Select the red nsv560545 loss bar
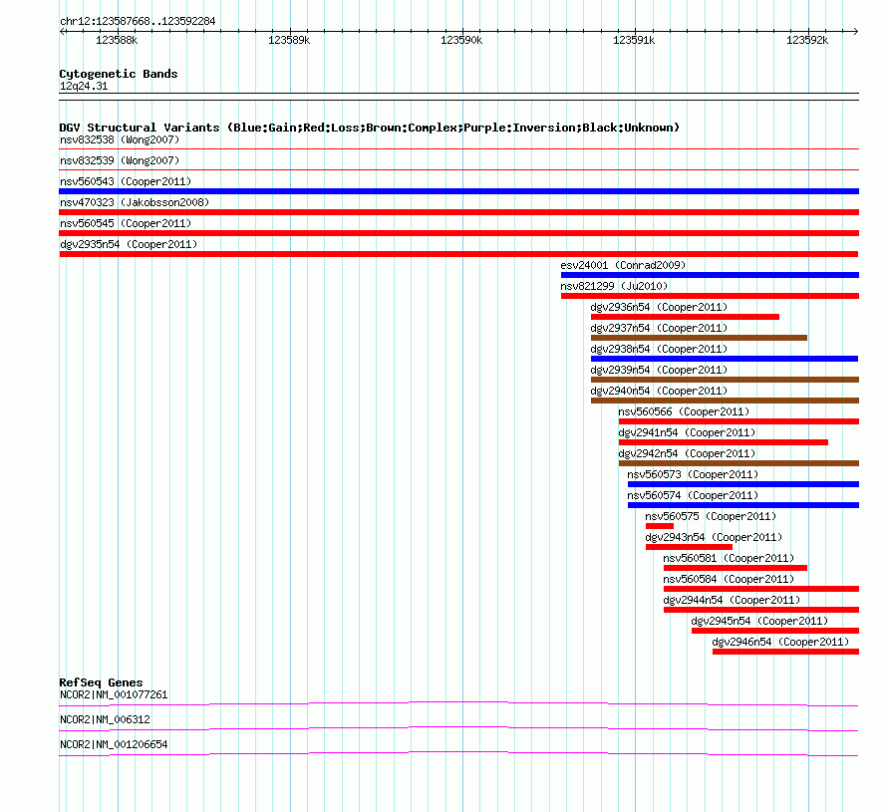Image resolution: width=887 pixels, height=812 pixels. pyautogui.click(x=458, y=233)
